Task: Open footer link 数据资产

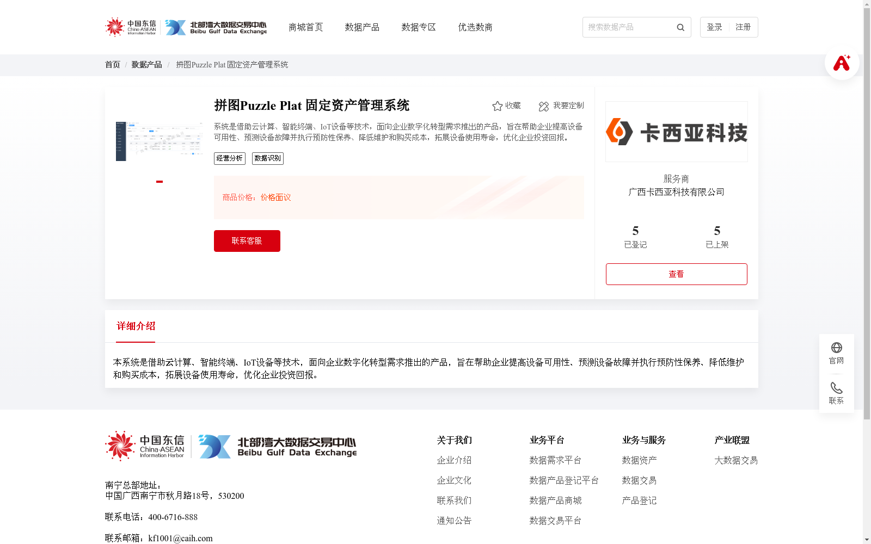Action: tap(639, 460)
